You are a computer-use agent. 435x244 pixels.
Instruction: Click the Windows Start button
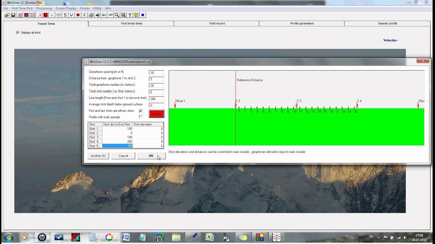(8, 237)
